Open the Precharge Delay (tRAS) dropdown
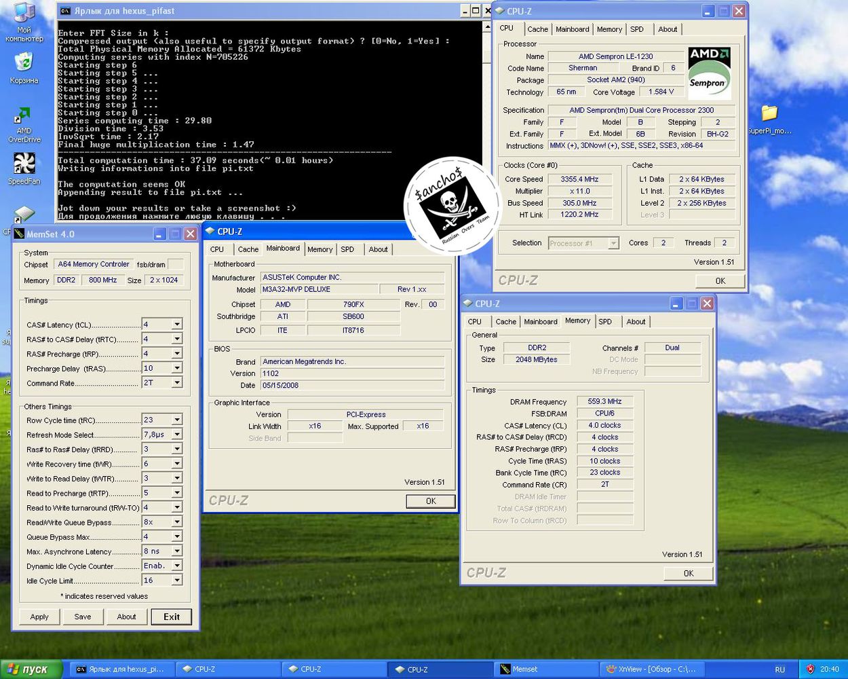This screenshot has width=848, height=679. [176, 368]
